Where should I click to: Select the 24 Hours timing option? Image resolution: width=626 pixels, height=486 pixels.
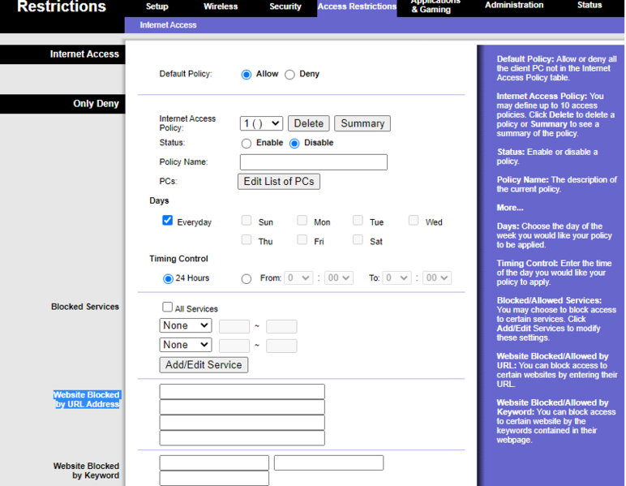pyautogui.click(x=168, y=279)
